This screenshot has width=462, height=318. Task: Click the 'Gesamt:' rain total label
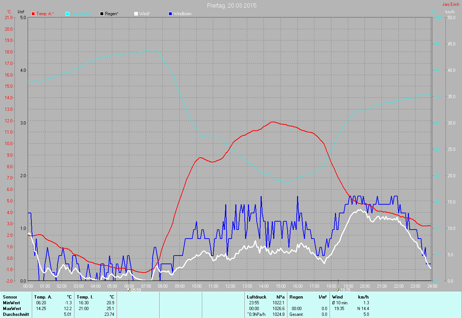coord(297,314)
